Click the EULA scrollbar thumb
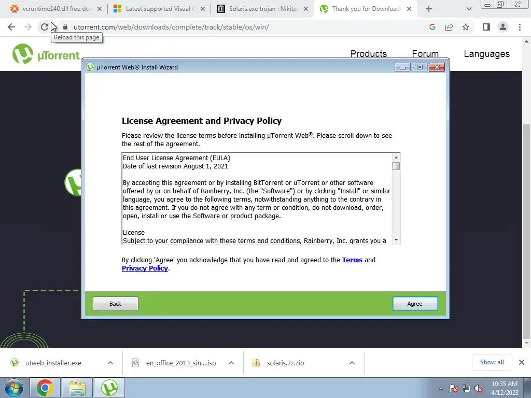The height and width of the screenshot is (398, 531). coord(396,166)
